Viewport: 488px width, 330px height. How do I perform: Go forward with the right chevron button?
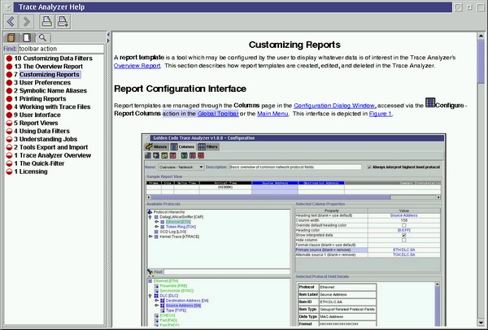[27, 21]
